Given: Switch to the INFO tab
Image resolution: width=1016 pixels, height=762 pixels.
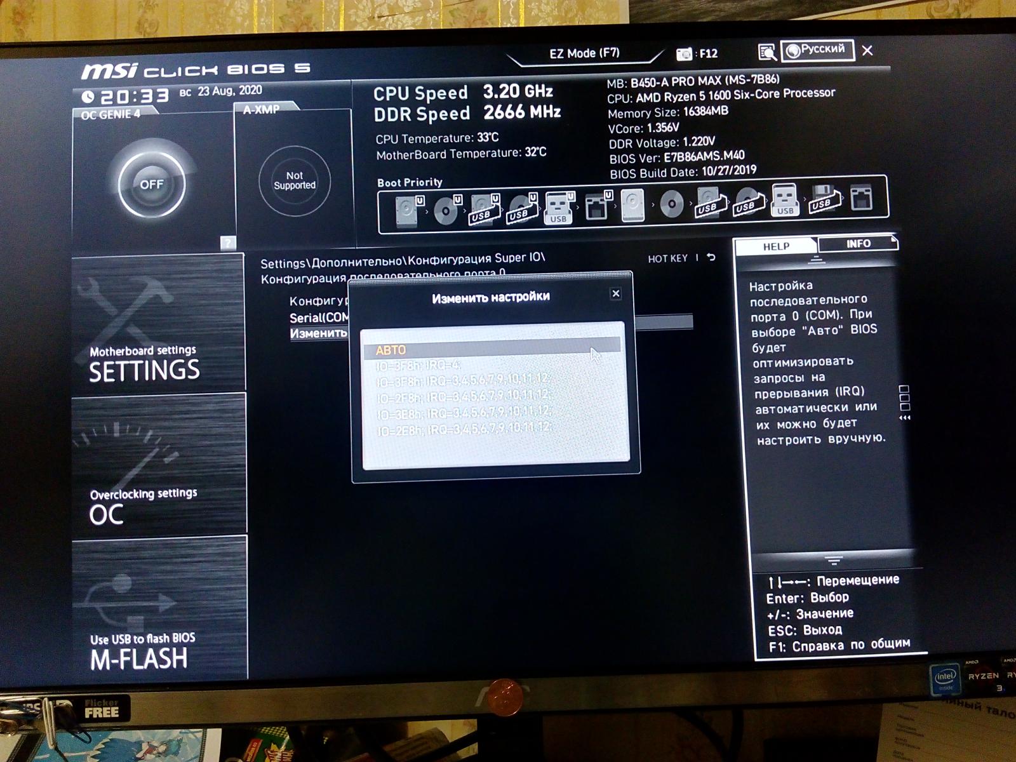Looking at the screenshot, I should tap(858, 243).
